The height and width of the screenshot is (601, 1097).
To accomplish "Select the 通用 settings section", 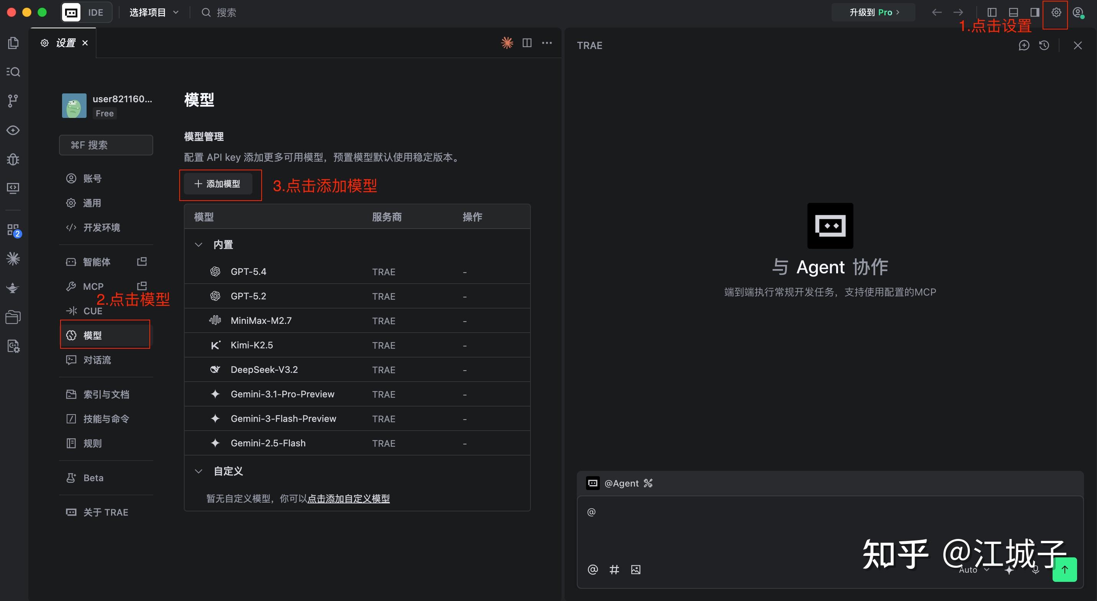I will tap(106, 203).
